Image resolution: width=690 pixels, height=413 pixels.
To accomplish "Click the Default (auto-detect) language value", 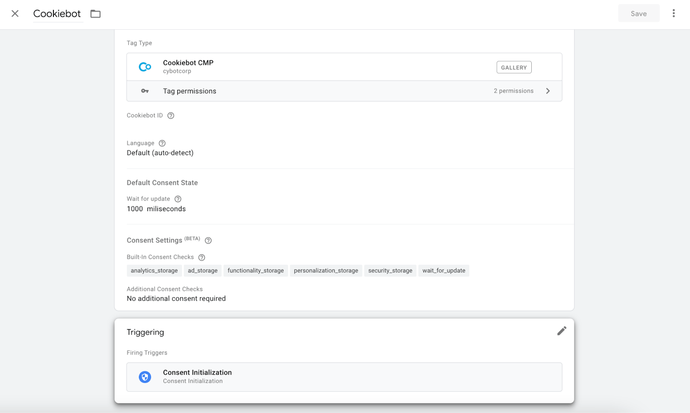I will pos(160,153).
